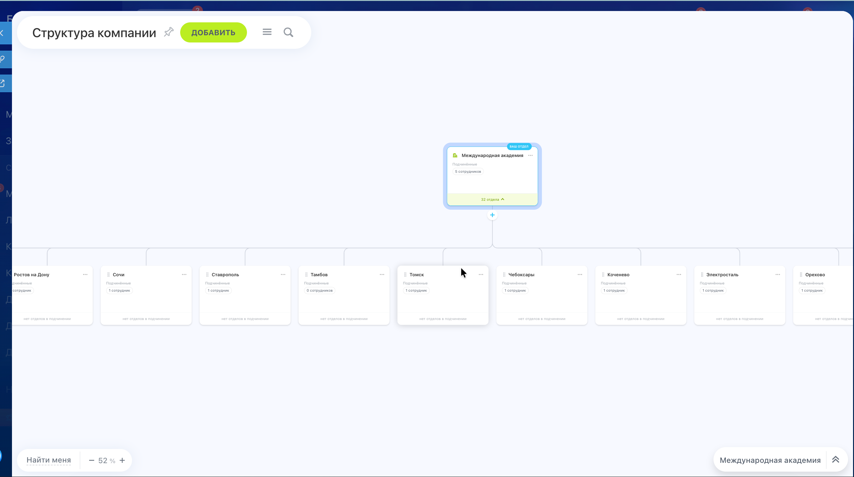Click the back arrow in left sidebar
This screenshot has height=477, width=854.
point(3,33)
